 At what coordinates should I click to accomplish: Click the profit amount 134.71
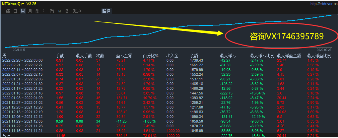pos(121,98)
